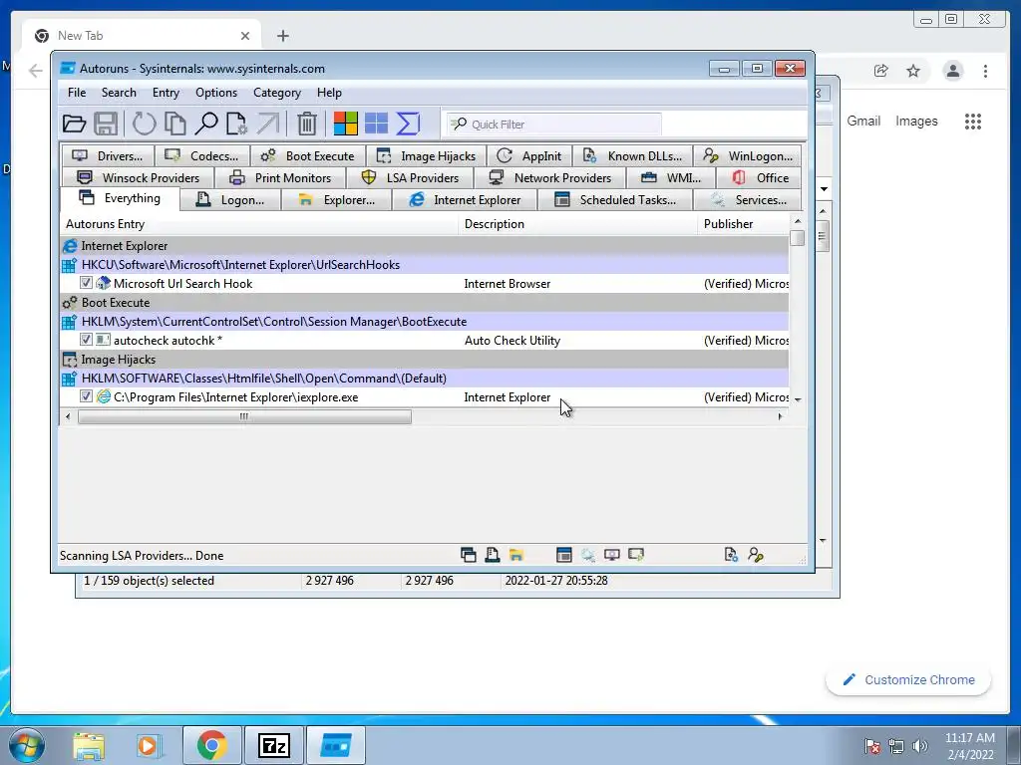The image size is (1021, 765).
Task: Toggle the colorful Microsoft entries filter icon
Action: click(x=345, y=124)
